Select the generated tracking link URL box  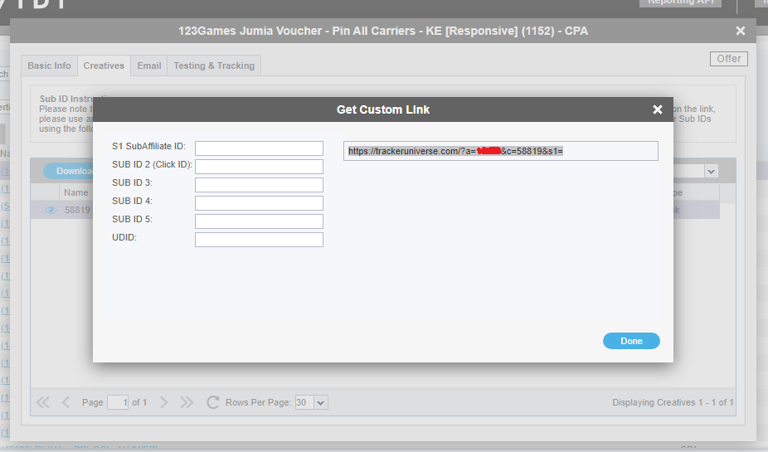coord(500,151)
